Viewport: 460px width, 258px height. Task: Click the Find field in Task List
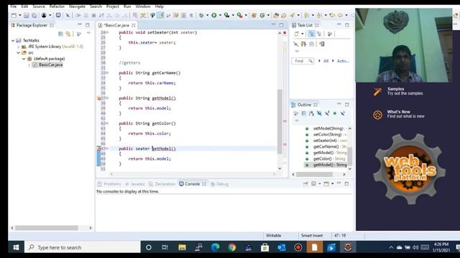tap(303, 61)
